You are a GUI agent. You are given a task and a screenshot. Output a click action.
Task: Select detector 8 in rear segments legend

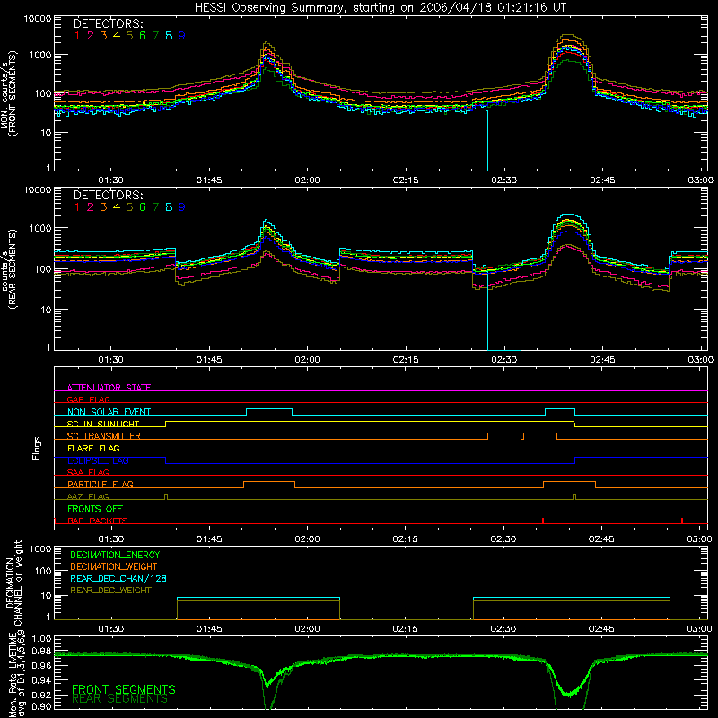[x=169, y=207]
